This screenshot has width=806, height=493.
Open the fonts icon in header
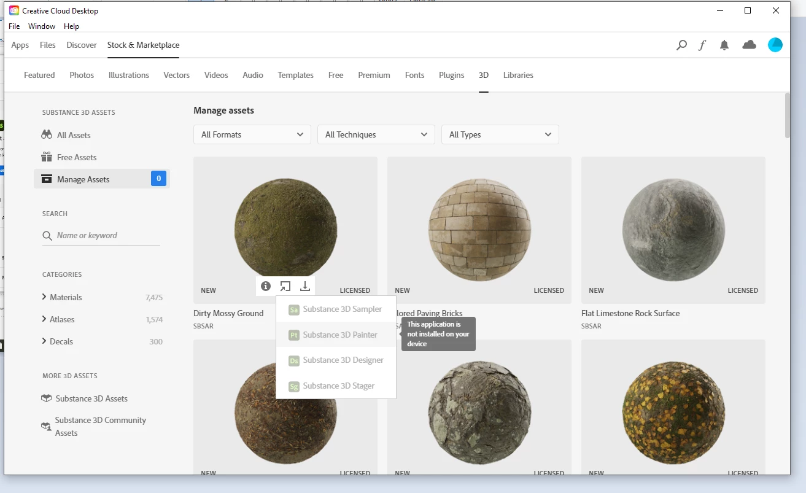pyautogui.click(x=702, y=45)
